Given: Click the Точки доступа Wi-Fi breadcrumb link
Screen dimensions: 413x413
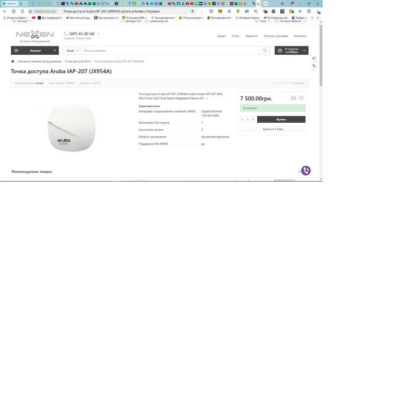Looking at the screenshot, I should [x=78, y=61].
